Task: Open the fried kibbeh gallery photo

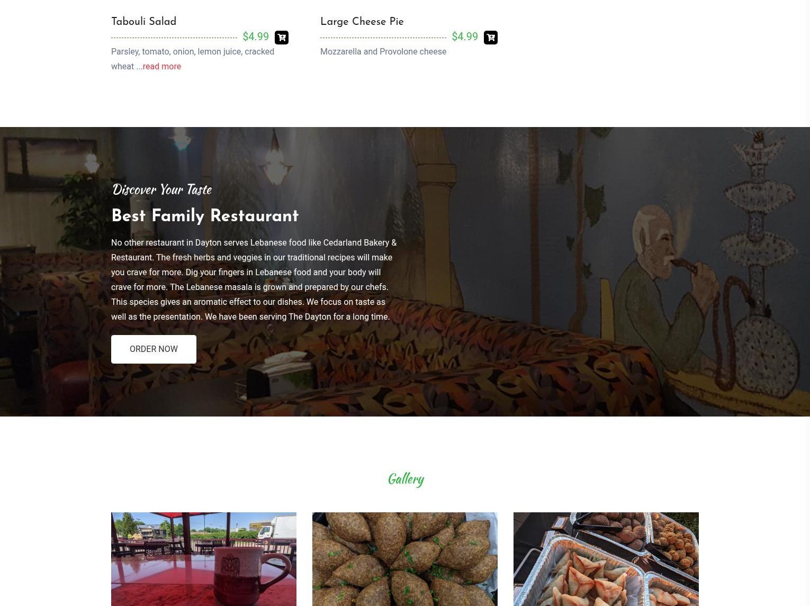Action: (405, 559)
